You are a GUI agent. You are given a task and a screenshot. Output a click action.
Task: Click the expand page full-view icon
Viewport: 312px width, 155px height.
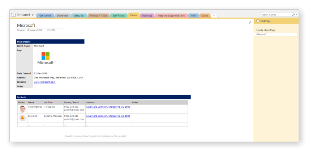(x=250, y=22)
